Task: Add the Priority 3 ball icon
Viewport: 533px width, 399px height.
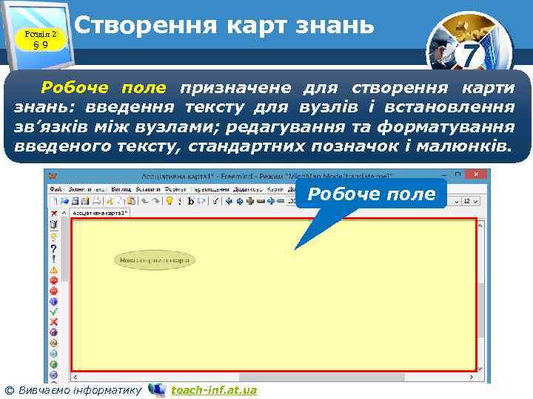Action: click(x=54, y=353)
